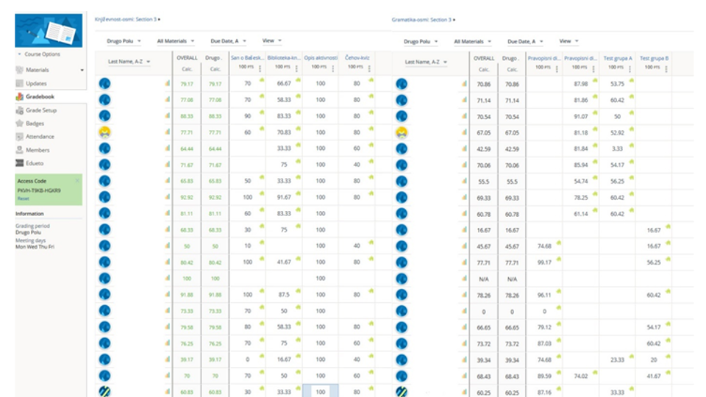Viewport: 706px width, 397px height.
Task: Click the Reset access code link
Action: (x=23, y=198)
